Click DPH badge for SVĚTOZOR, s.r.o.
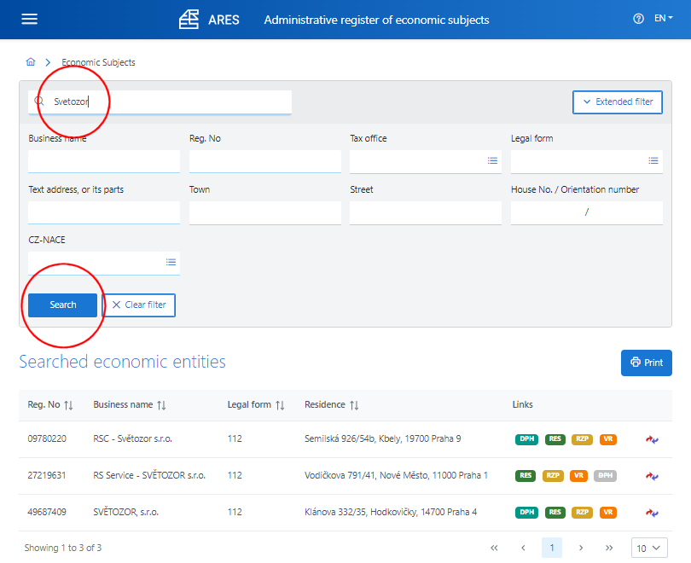 pos(526,513)
